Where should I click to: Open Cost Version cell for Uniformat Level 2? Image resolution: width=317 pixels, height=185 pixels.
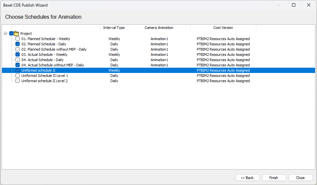[x=223, y=81]
